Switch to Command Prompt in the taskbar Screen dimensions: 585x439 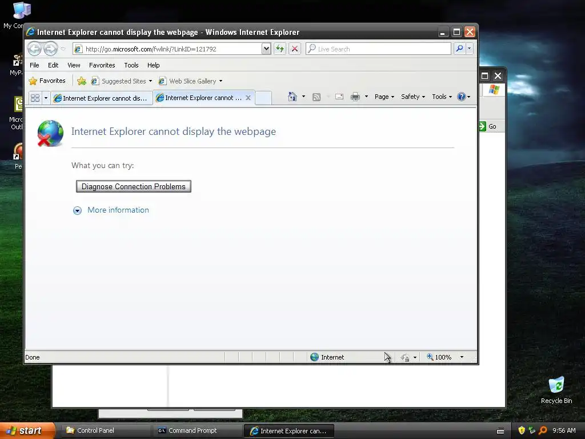click(197, 430)
